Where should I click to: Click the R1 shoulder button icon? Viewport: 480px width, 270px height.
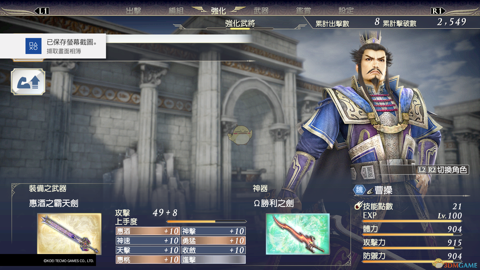pos(438,11)
